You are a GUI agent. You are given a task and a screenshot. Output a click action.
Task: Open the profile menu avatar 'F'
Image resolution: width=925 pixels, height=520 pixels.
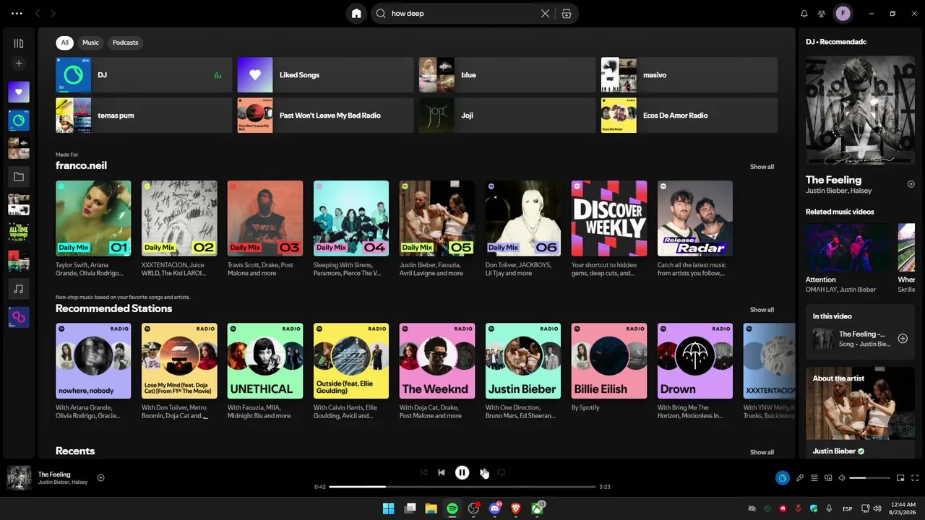pyautogui.click(x=843, y=13)
